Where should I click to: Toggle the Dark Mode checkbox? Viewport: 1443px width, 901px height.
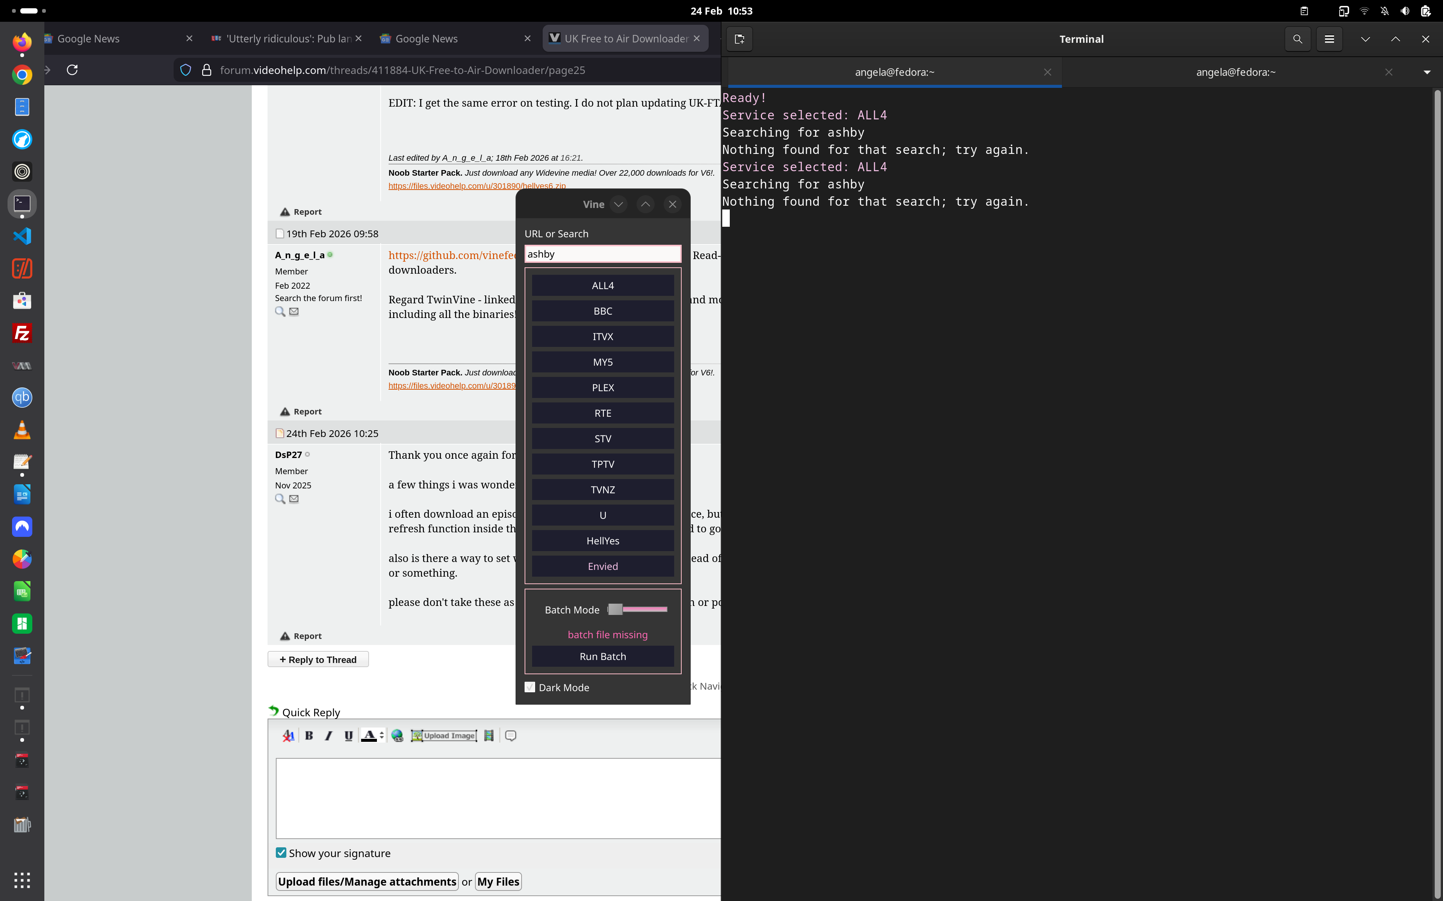[x=529, y=687]
